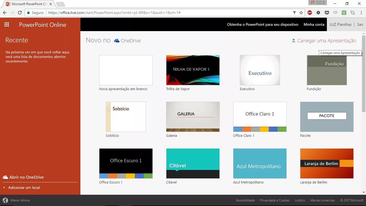Click the upload arrow icon beside Carregar
This screenshot has width=366, height=206.
(x=294, y=41)
